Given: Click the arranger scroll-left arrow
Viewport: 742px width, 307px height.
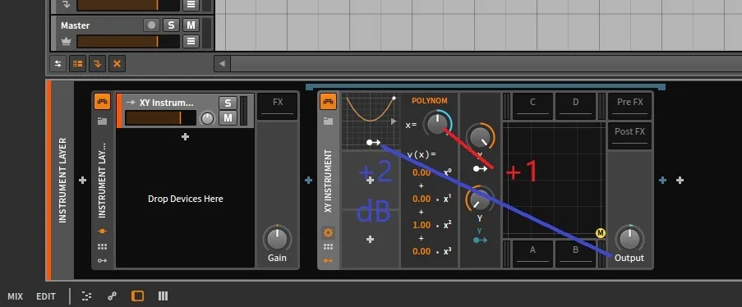Looking at the screenshot, I should [x=222, y=63].
